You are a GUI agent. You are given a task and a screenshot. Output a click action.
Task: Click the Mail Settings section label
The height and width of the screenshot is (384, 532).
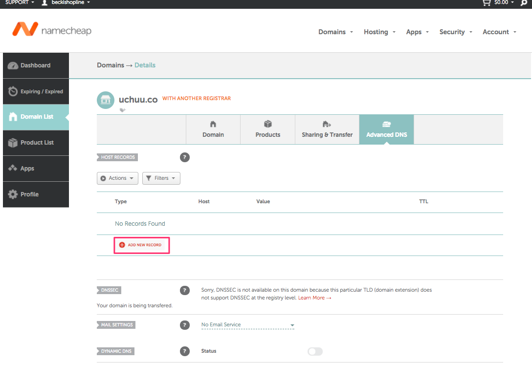pos(117,325)
